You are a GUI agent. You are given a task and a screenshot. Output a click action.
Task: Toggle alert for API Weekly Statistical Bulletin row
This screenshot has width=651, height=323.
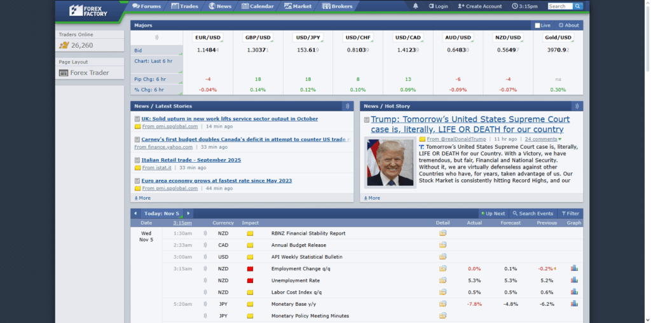point(205,257)
